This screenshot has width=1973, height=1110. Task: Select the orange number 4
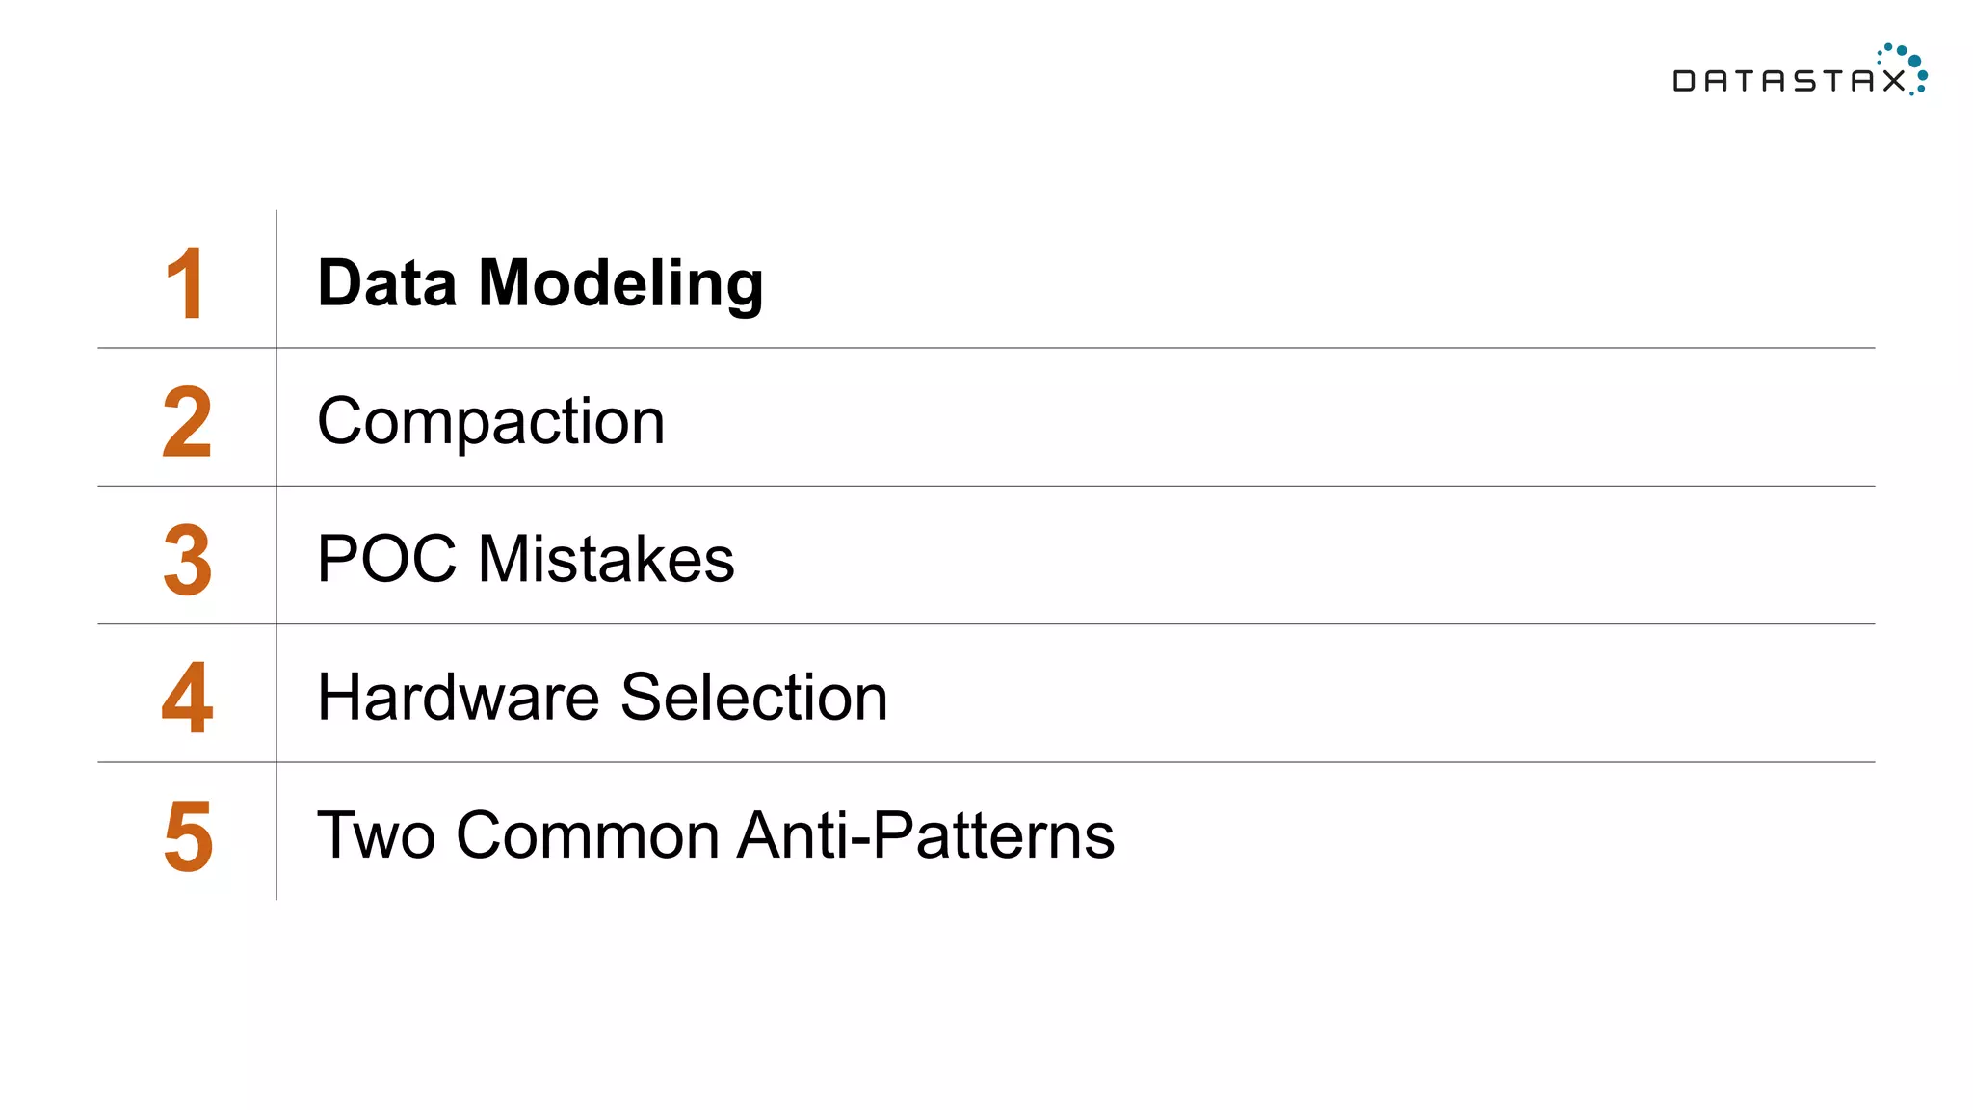click(x=187, y=698)
